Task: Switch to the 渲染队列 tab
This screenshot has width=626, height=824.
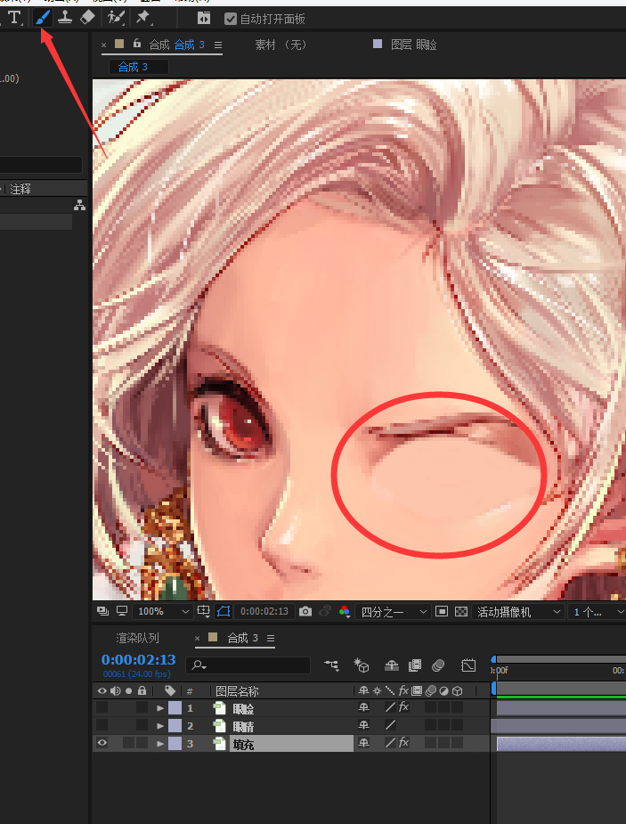Action: pyautogui.click(x=138, y=638)
